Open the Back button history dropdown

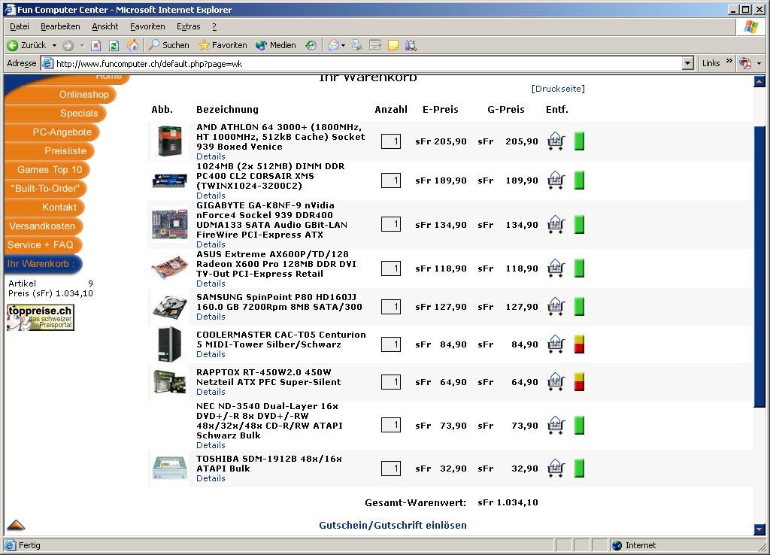click(53, 45)
